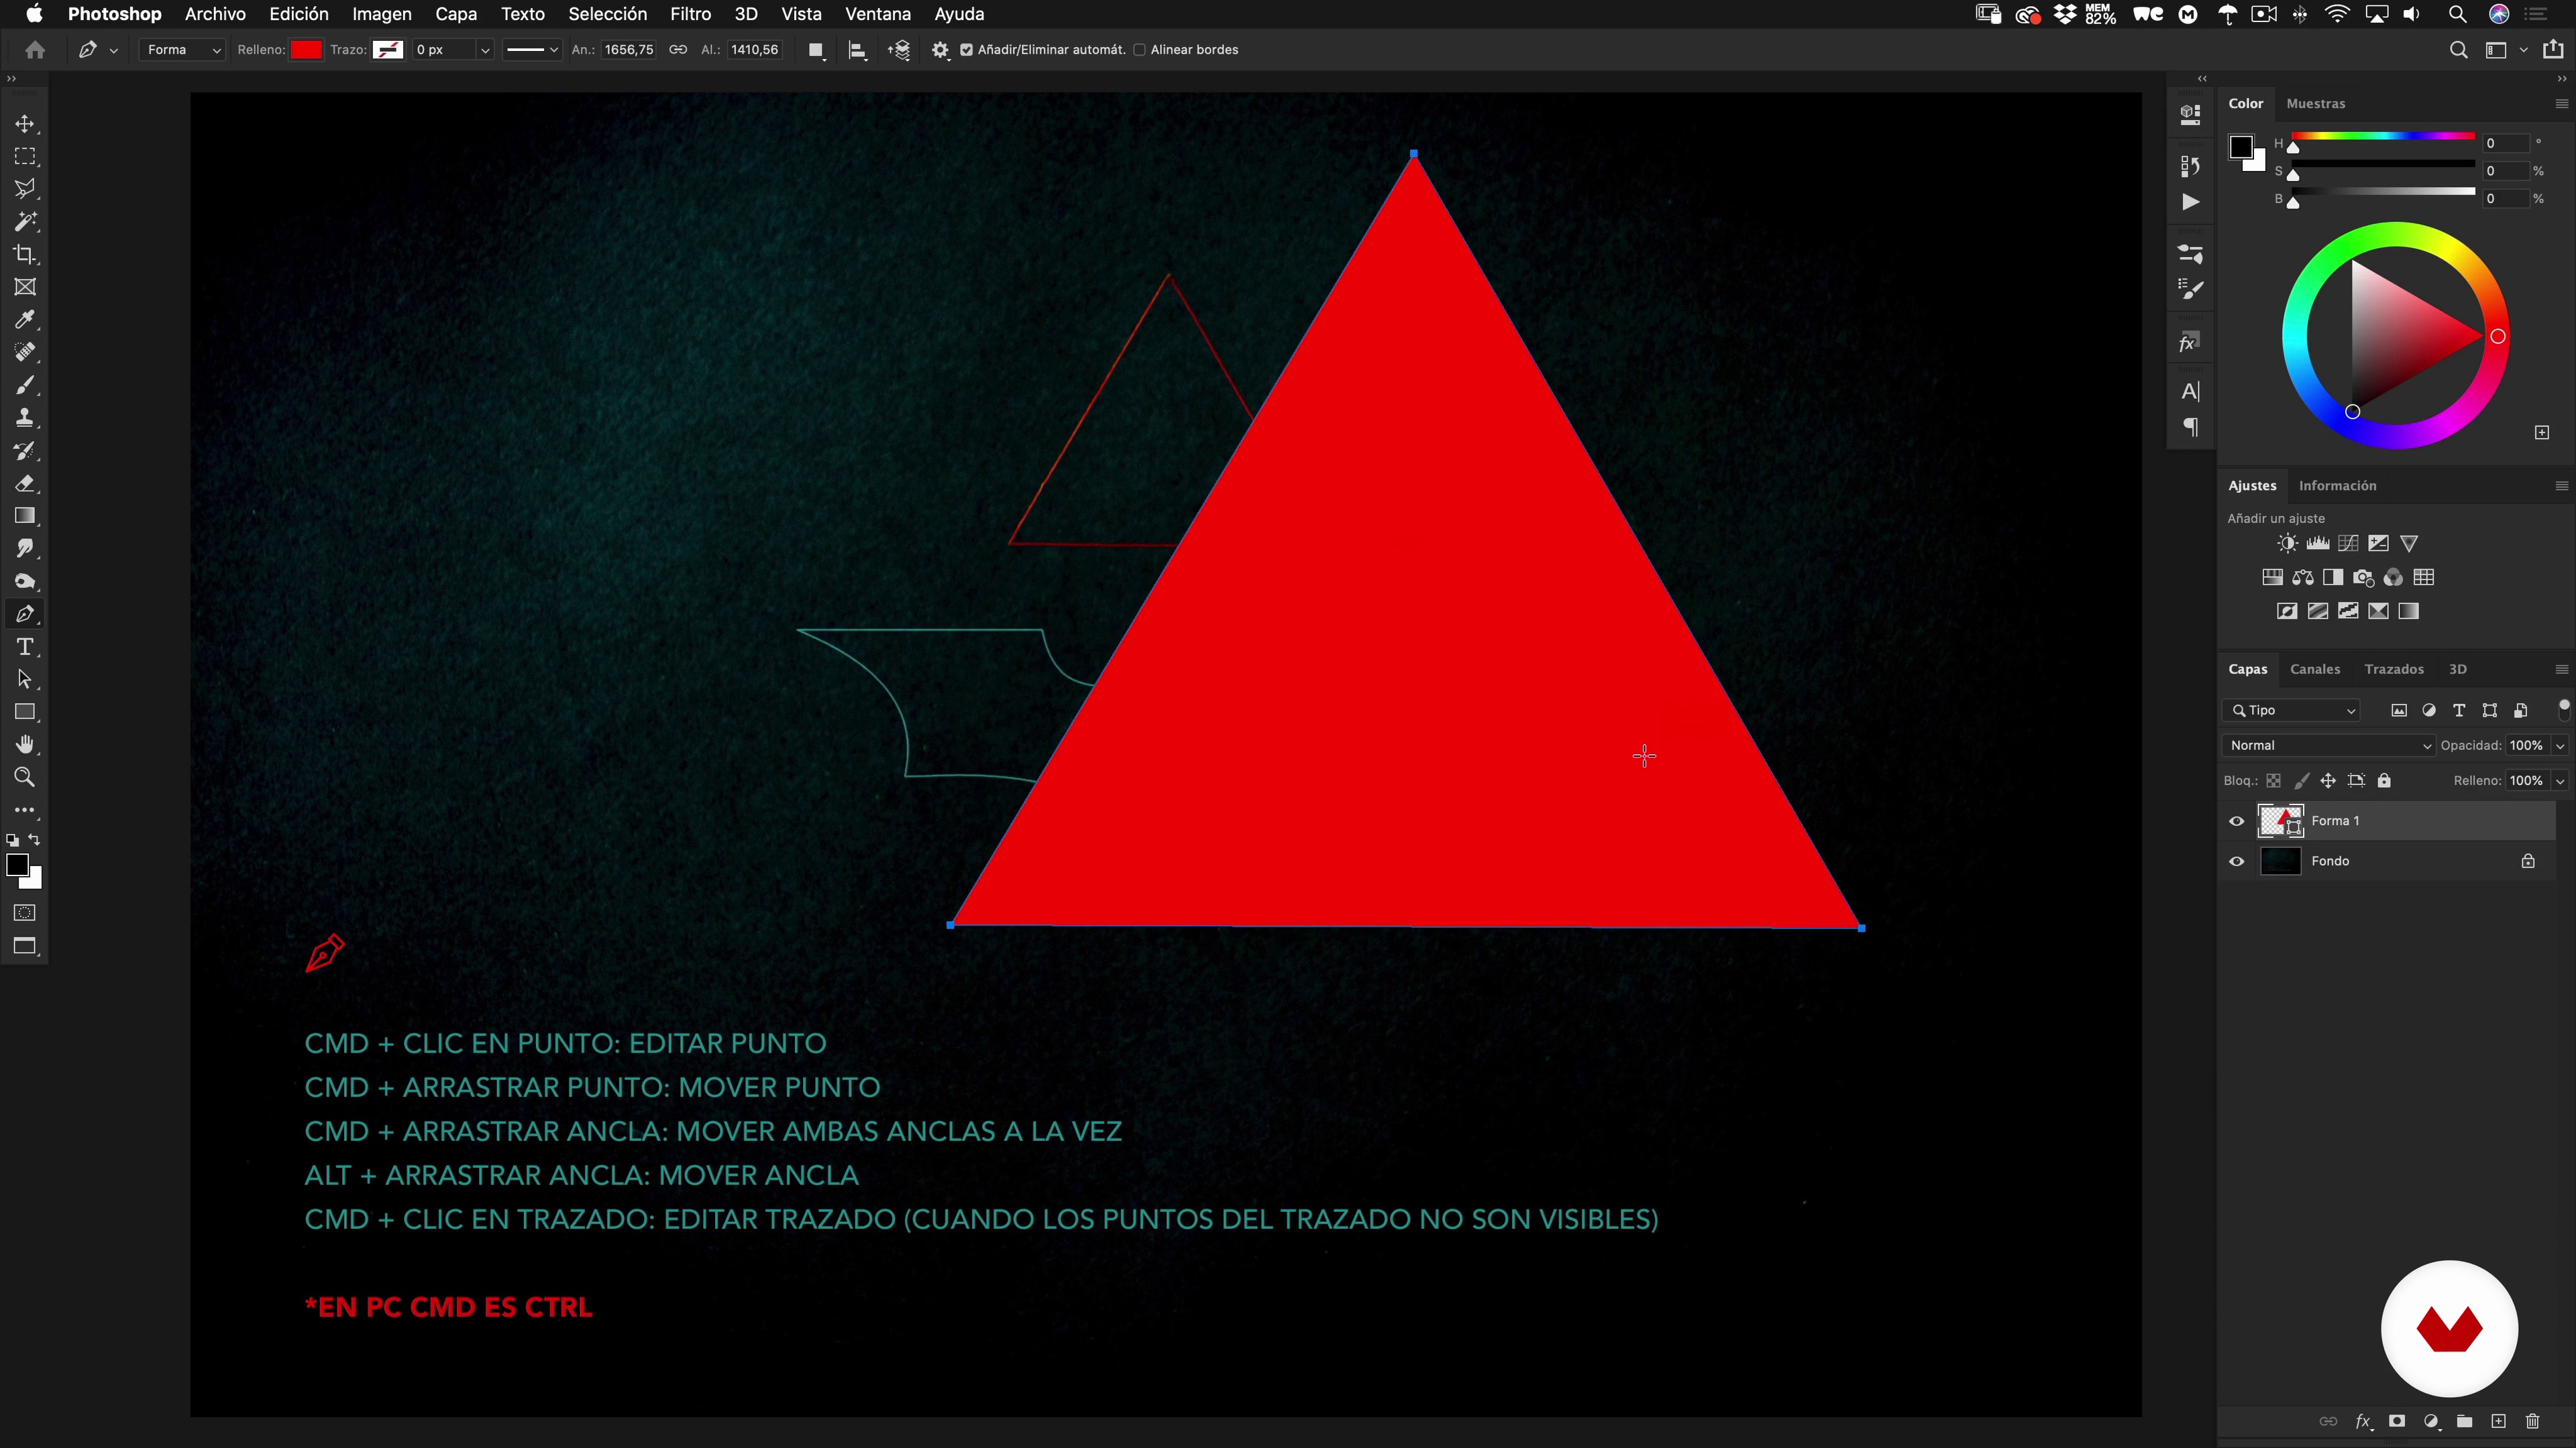Switch to the Muestras tab
Screen dimensions: 2576x1448
[x=2315, y=104]
